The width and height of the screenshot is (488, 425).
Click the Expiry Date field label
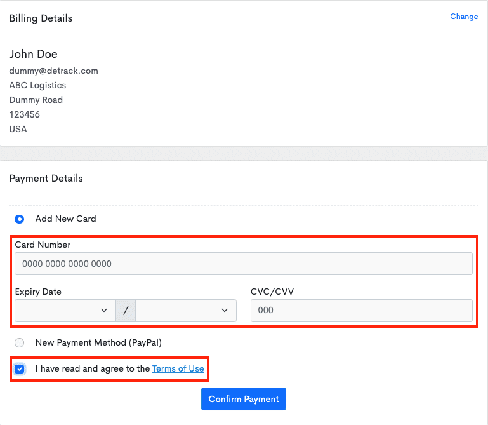[x=38, y=292]
